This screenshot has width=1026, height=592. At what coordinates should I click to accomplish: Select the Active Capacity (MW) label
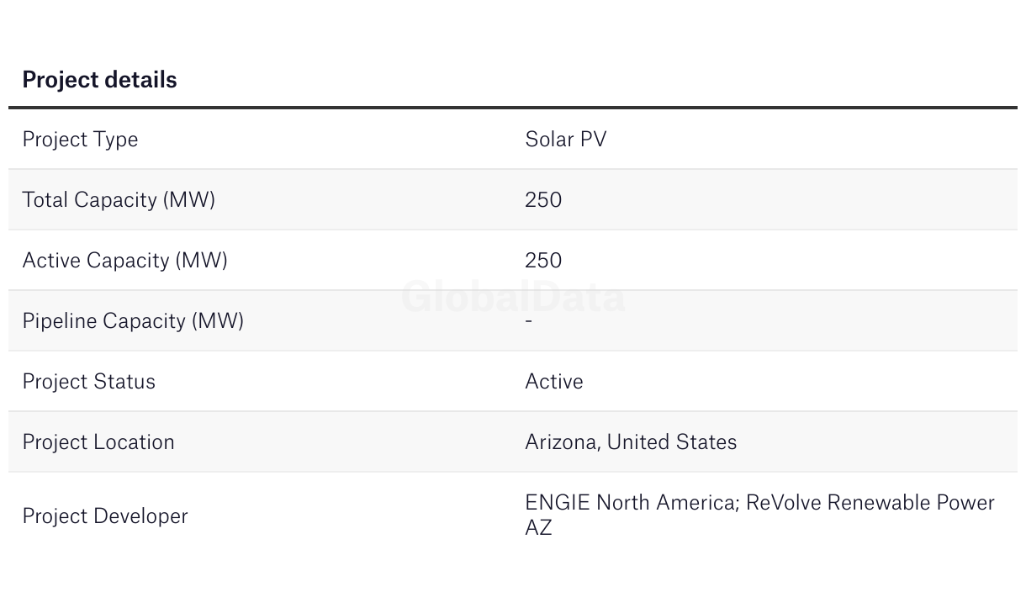pos(124,261)
